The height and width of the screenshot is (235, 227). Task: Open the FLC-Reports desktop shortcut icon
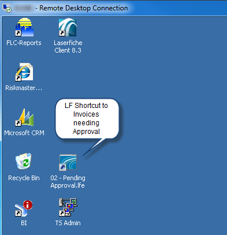[x=24, y=27]
